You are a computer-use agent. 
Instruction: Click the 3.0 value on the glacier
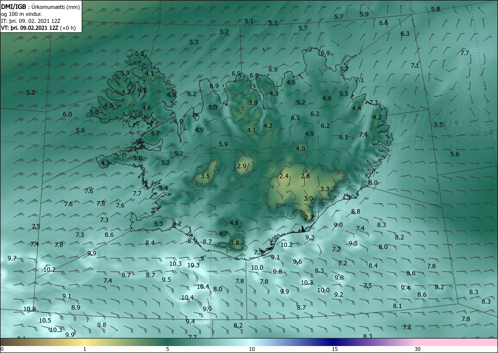pos(308,198)
